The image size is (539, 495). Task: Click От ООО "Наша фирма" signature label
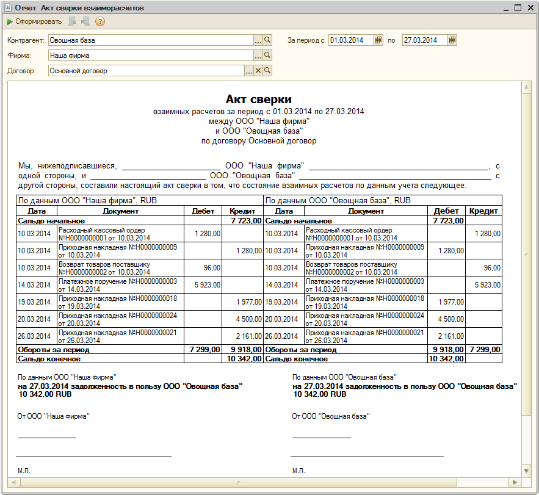[x=53, y=416]
